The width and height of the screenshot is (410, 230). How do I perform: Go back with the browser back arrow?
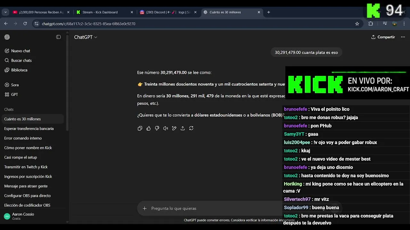click(6, 24)
